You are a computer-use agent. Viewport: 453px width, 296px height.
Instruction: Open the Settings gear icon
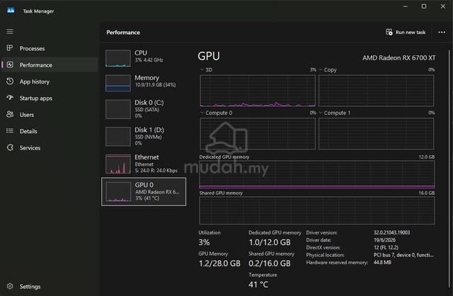coord(10,286)
